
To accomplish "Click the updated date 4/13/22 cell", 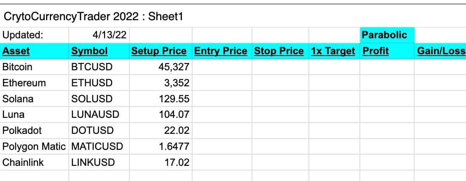I will pos(99,35).
